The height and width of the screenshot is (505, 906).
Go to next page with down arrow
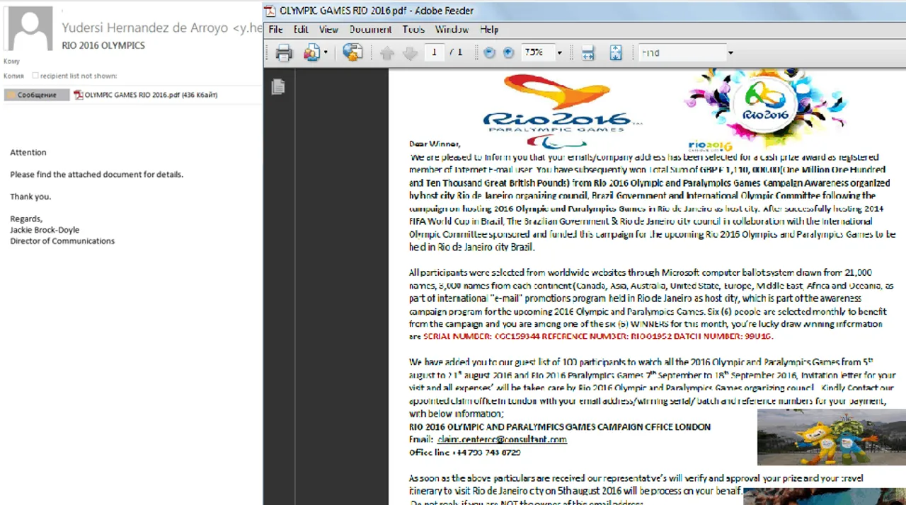point(410,53)
